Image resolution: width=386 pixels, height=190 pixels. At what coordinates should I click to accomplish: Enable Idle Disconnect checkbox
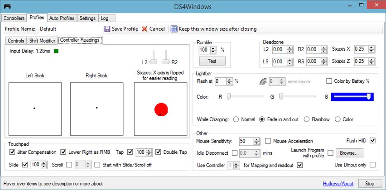tap(235, 153)
